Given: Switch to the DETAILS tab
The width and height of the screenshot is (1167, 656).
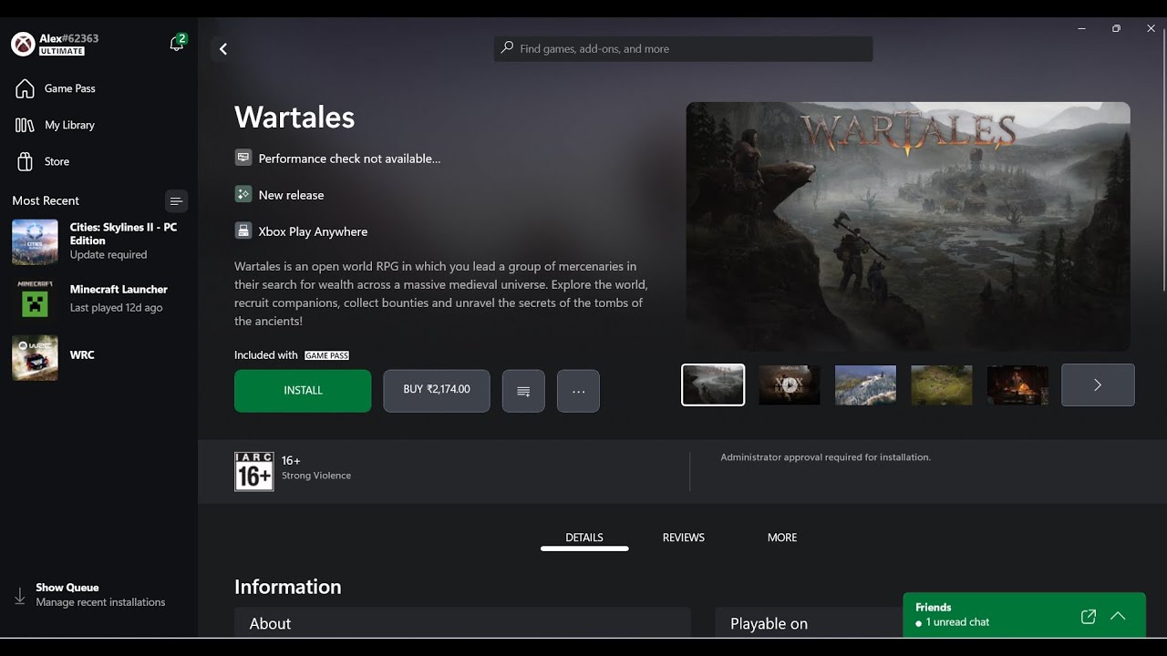Looking at the screenshot, I should [584, 538].
